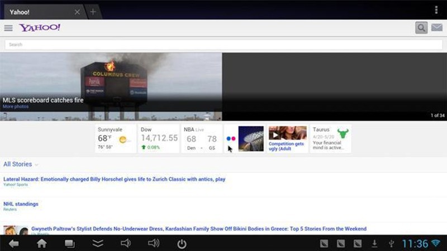Click the 11:36 clock
The height and width of the screenshot is (251, 447).
point(415,244)
